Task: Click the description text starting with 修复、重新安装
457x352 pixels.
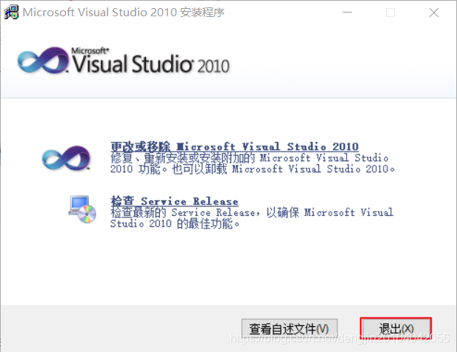Action: (253, 163)
